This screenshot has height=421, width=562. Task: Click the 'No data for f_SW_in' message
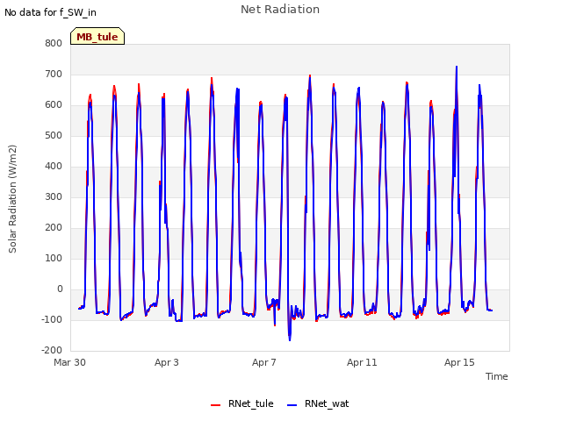coord(50,12)
